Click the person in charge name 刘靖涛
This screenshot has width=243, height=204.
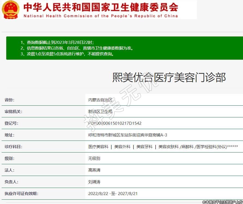click(94, 182)
